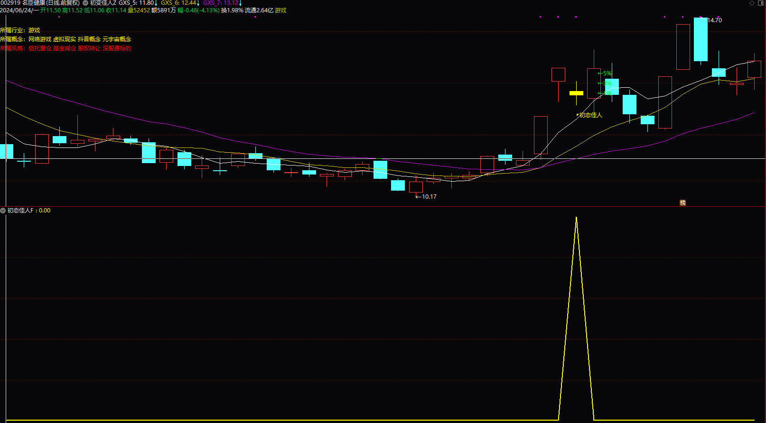The height and width of the screenshot is (423, 766).
Task: Click the 幅-0.48(-4.13%) change value
Action: click(x=198, y=10)
